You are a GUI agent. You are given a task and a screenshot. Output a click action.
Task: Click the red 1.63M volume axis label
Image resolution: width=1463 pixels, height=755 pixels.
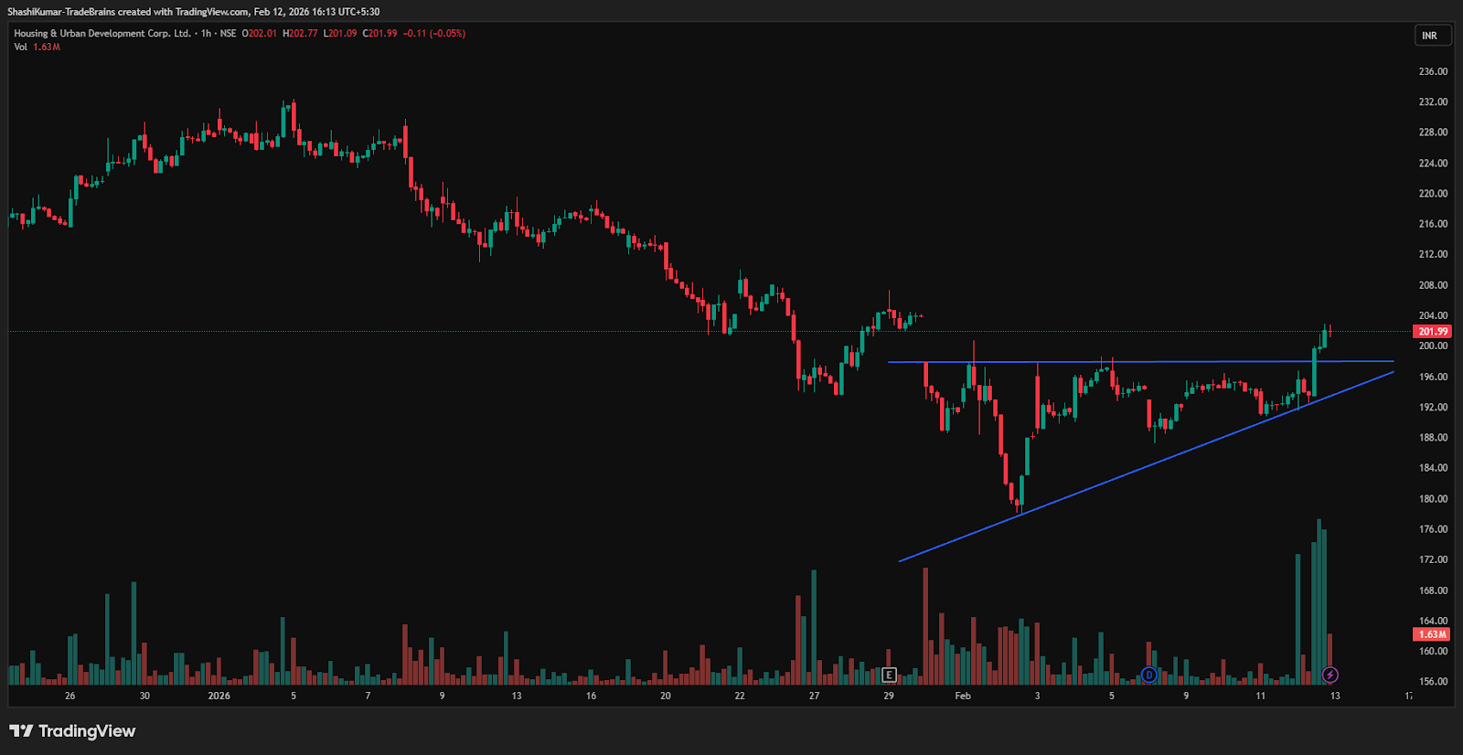[x=1432, y=634]
